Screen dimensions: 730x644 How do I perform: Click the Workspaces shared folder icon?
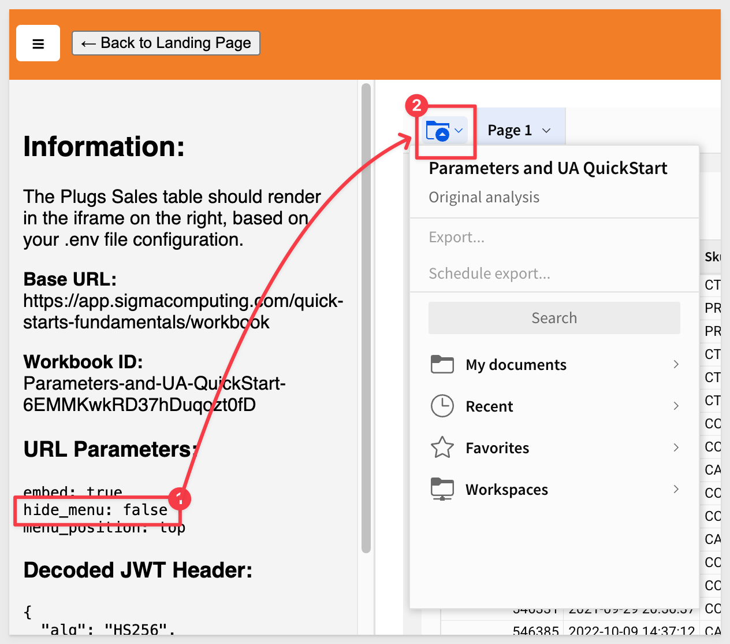pyautogui.click(x=442, y=489)
